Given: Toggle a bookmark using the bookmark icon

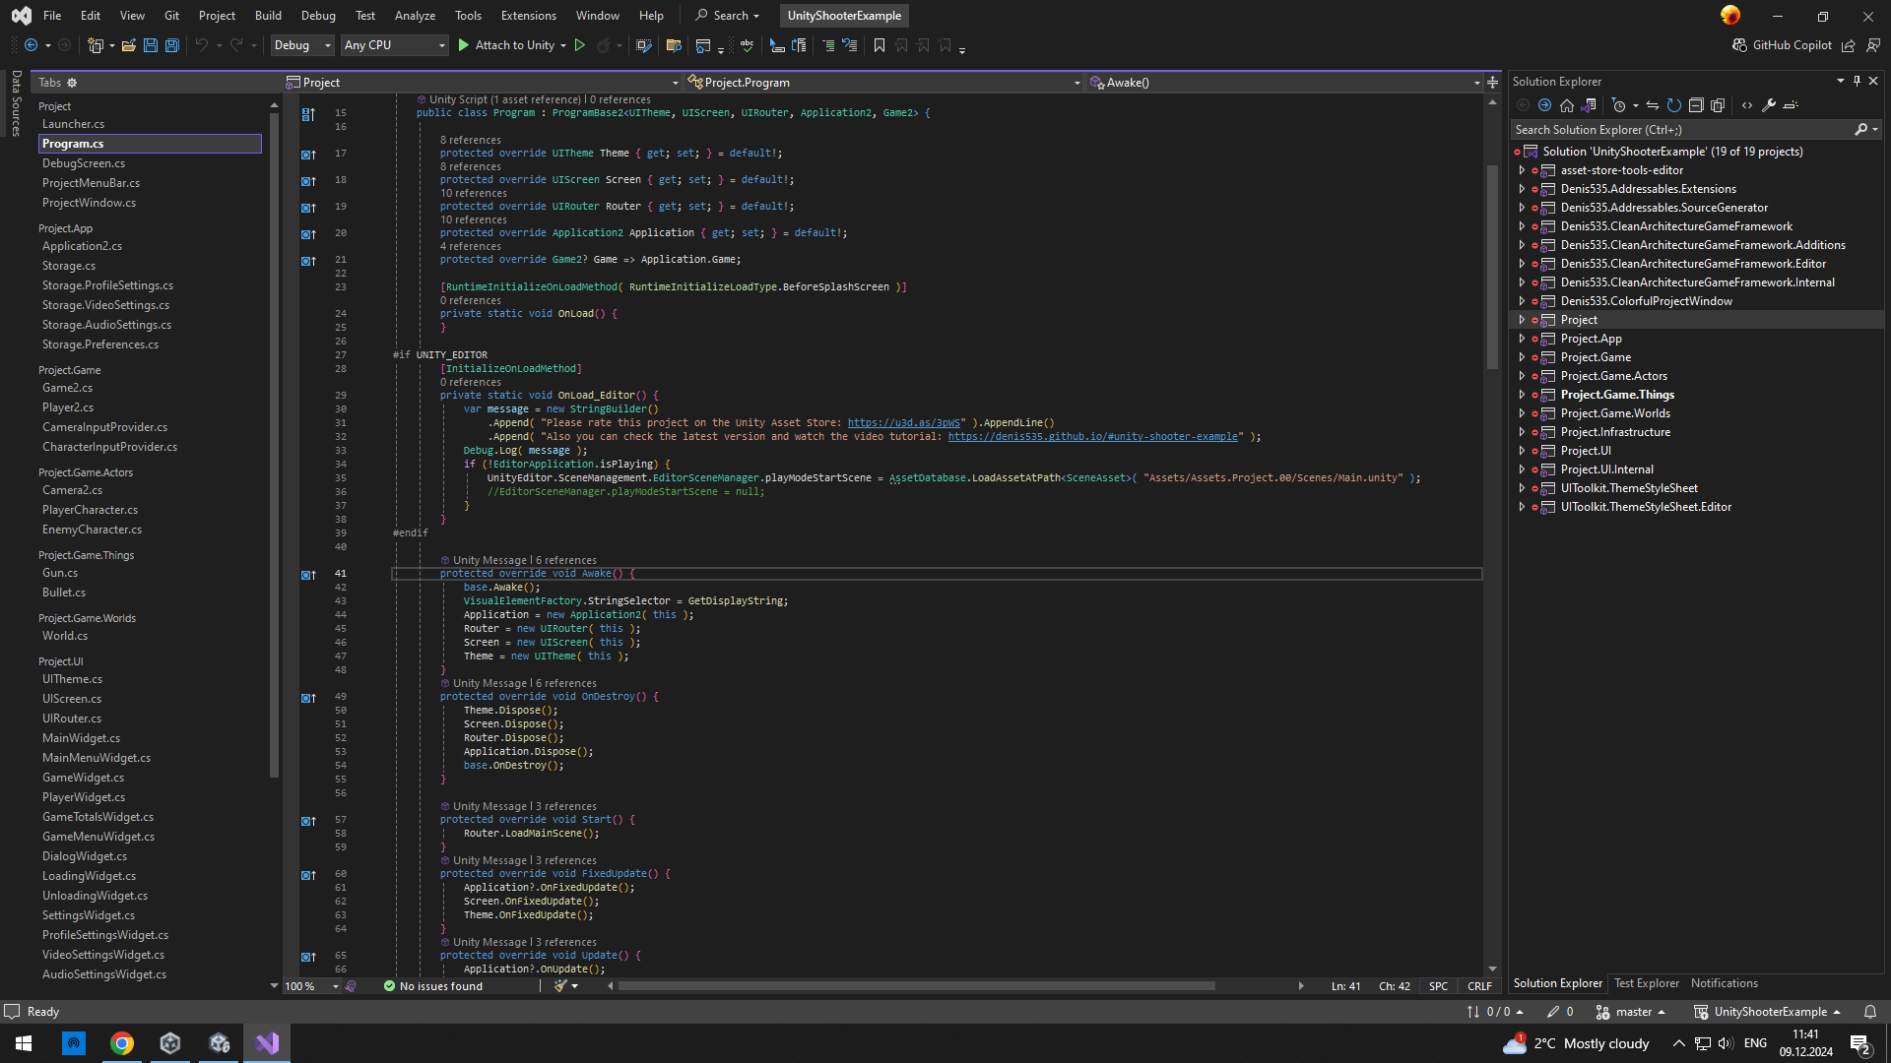Looking at the screenshot, I should [x=879, y=45].
